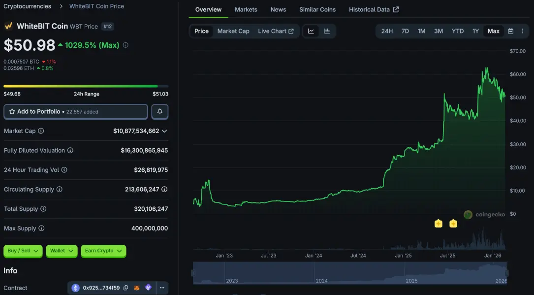Set chart range to YTD
The height and width of the screenshot is (295, 534).
pyautogui.click(x=457, y=31)
